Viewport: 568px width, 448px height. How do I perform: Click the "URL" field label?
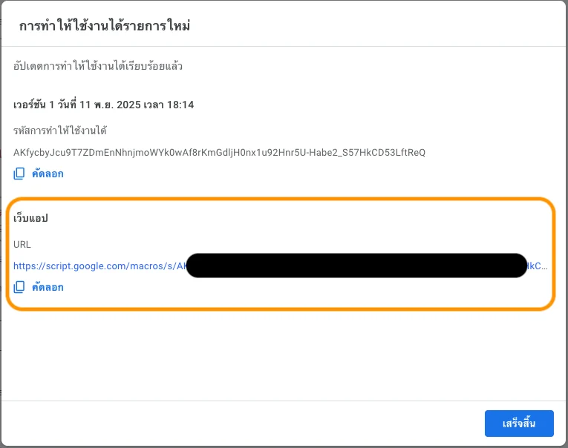[x=22, y=244]
